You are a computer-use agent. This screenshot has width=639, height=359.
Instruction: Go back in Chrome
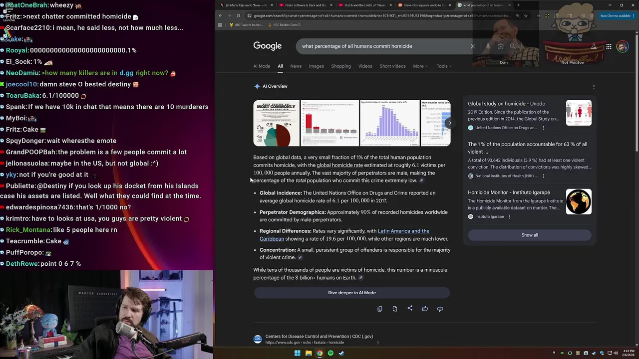click(x=220, y=16)
